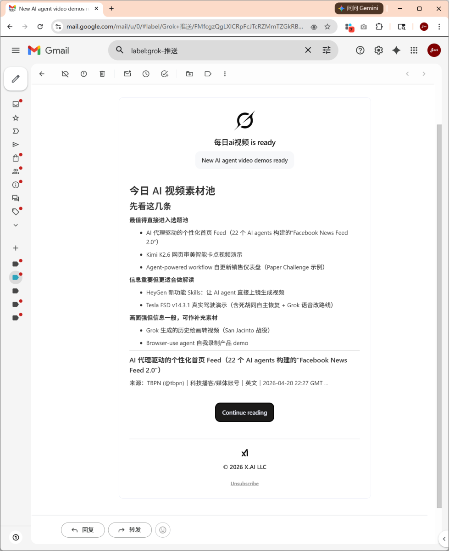Open the Sent mail folder
The image size is (449, 551).
pyautogui.click(x=16, y=145)
